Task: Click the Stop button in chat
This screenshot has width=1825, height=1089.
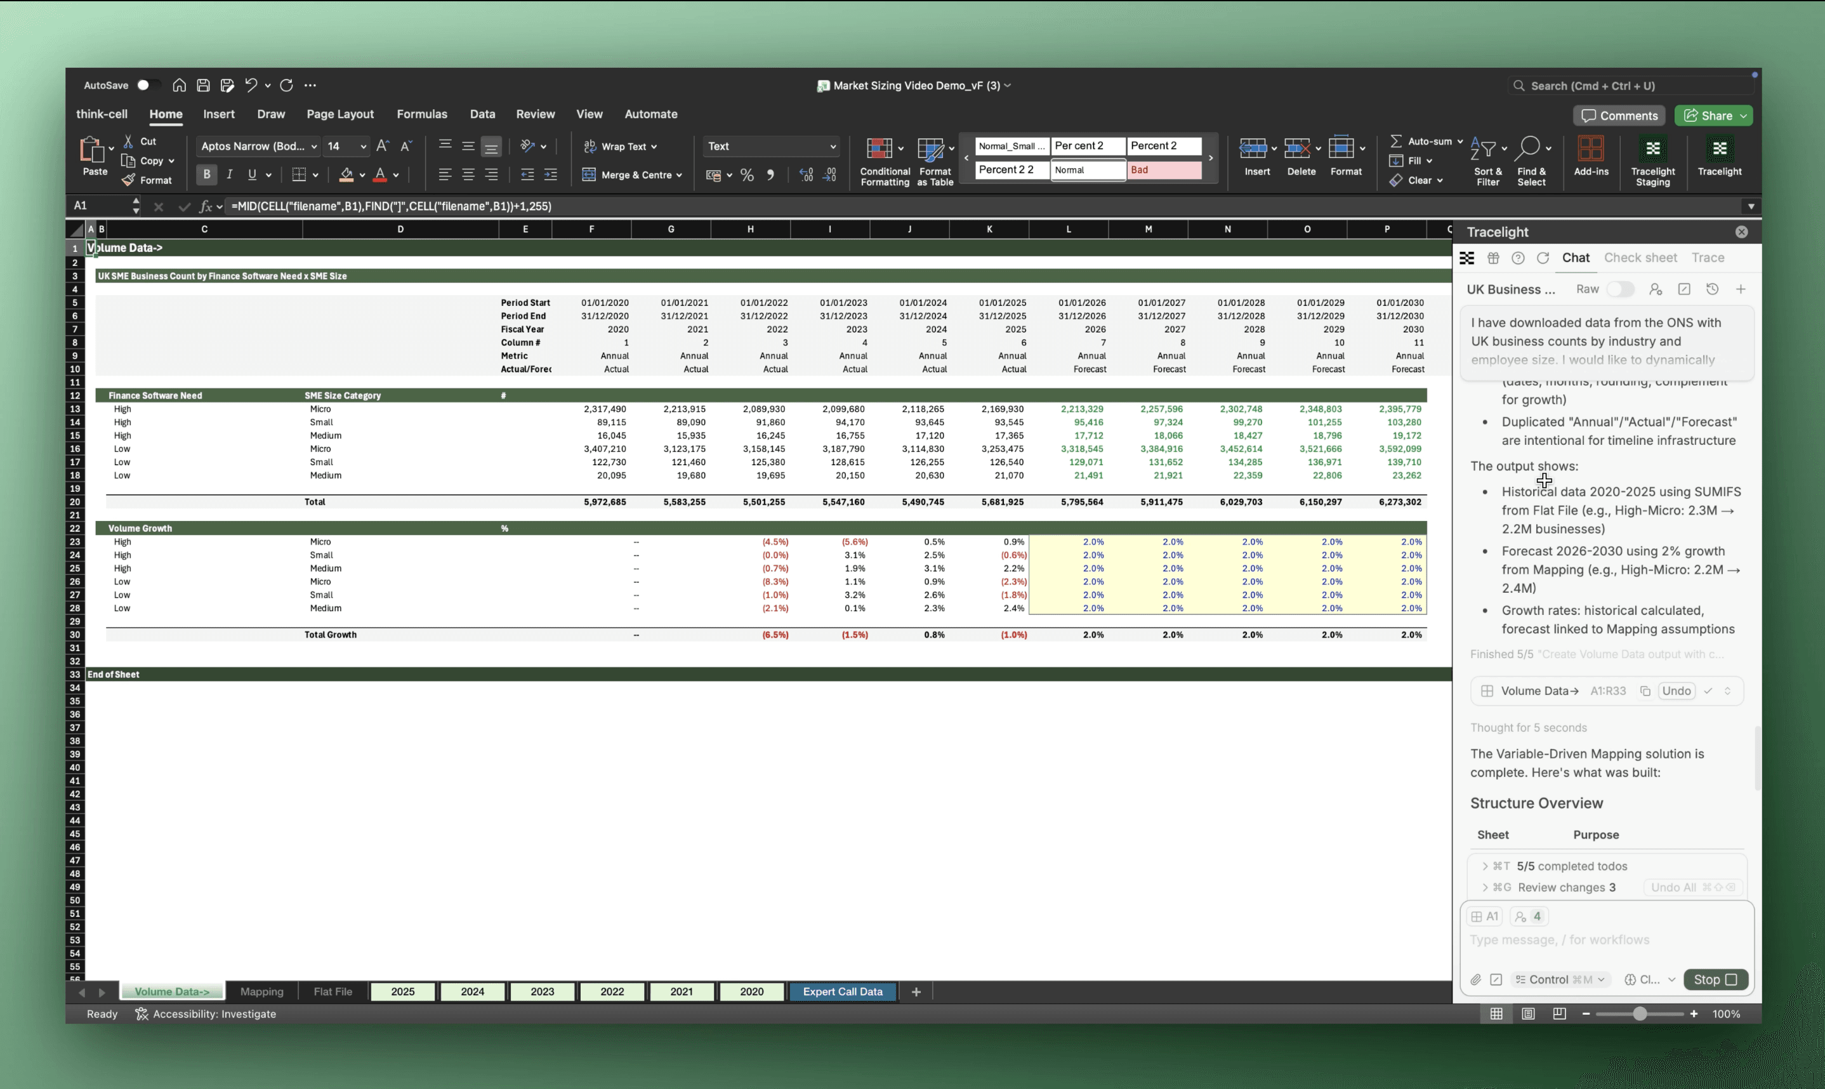Action: (x=1714, y=980)
